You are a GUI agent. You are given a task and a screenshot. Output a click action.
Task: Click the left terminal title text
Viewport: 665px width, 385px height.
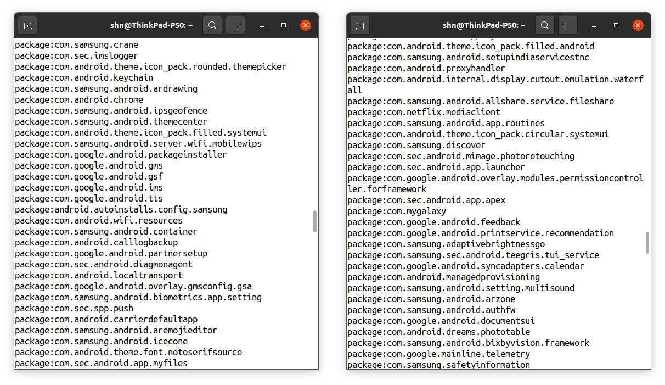coord(151,25)
